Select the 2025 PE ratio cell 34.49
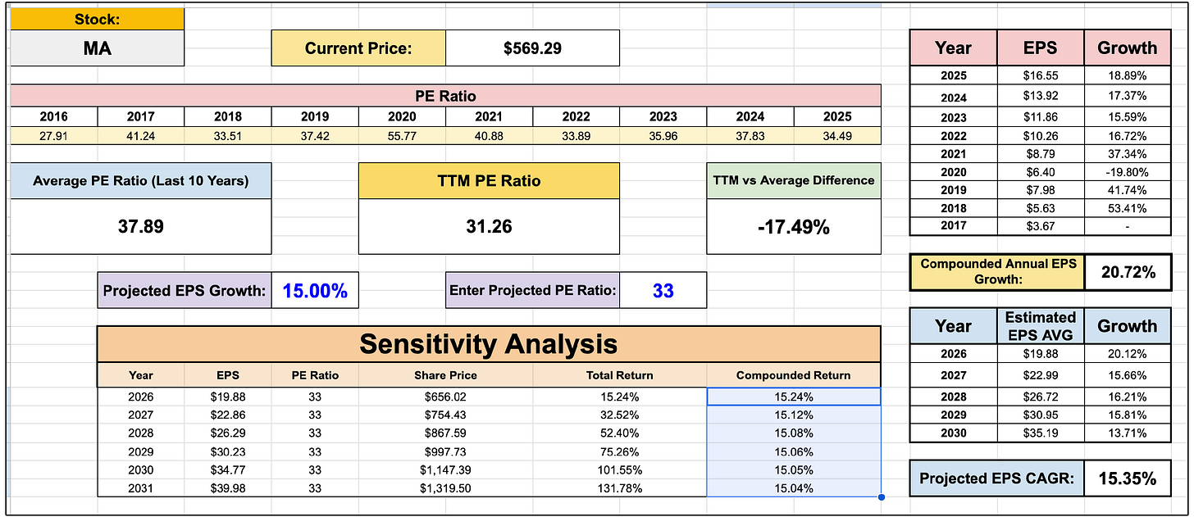The width and height of the screenshot is (1194, 517). (836, 135)
